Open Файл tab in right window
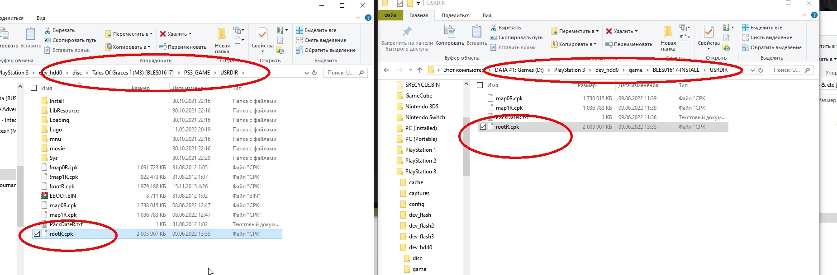 pyautogui.click(x=390, y=15)
